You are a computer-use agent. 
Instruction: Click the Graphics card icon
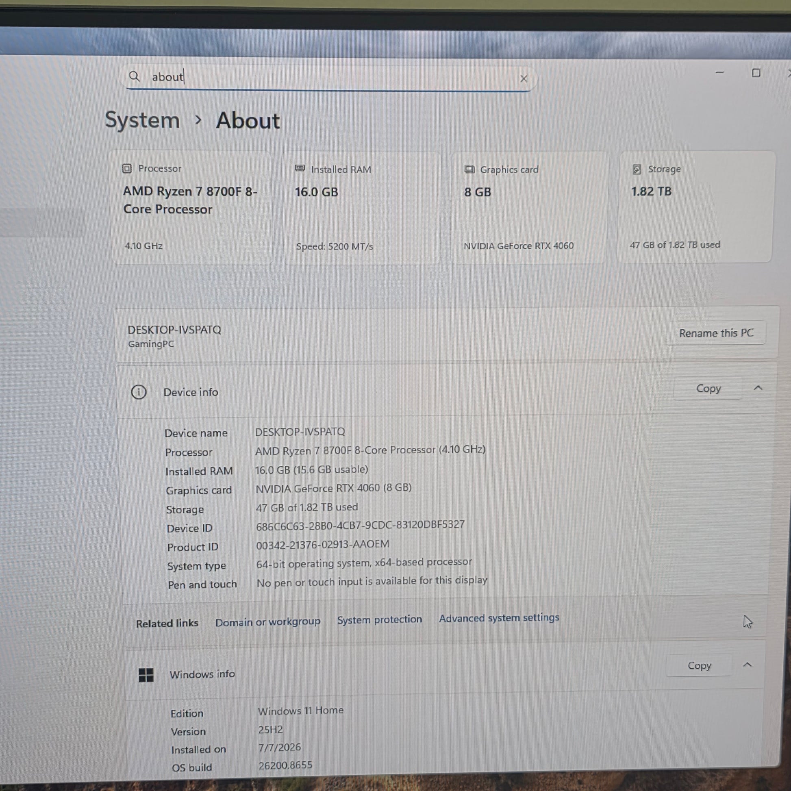coord(469,169)
